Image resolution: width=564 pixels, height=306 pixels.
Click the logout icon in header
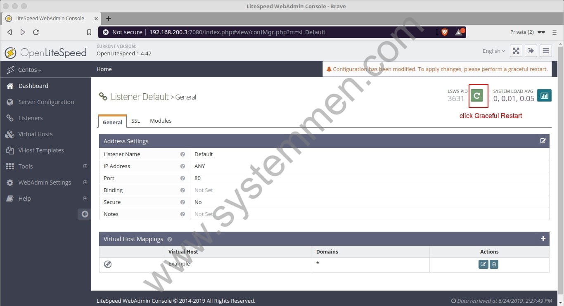point(531,51)
